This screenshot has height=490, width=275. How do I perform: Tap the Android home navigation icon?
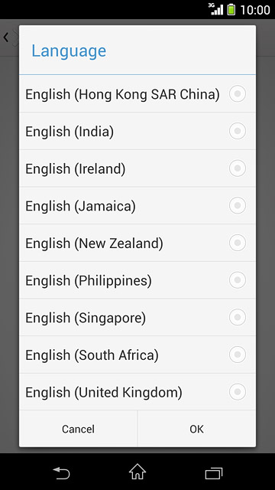[137, 472]
